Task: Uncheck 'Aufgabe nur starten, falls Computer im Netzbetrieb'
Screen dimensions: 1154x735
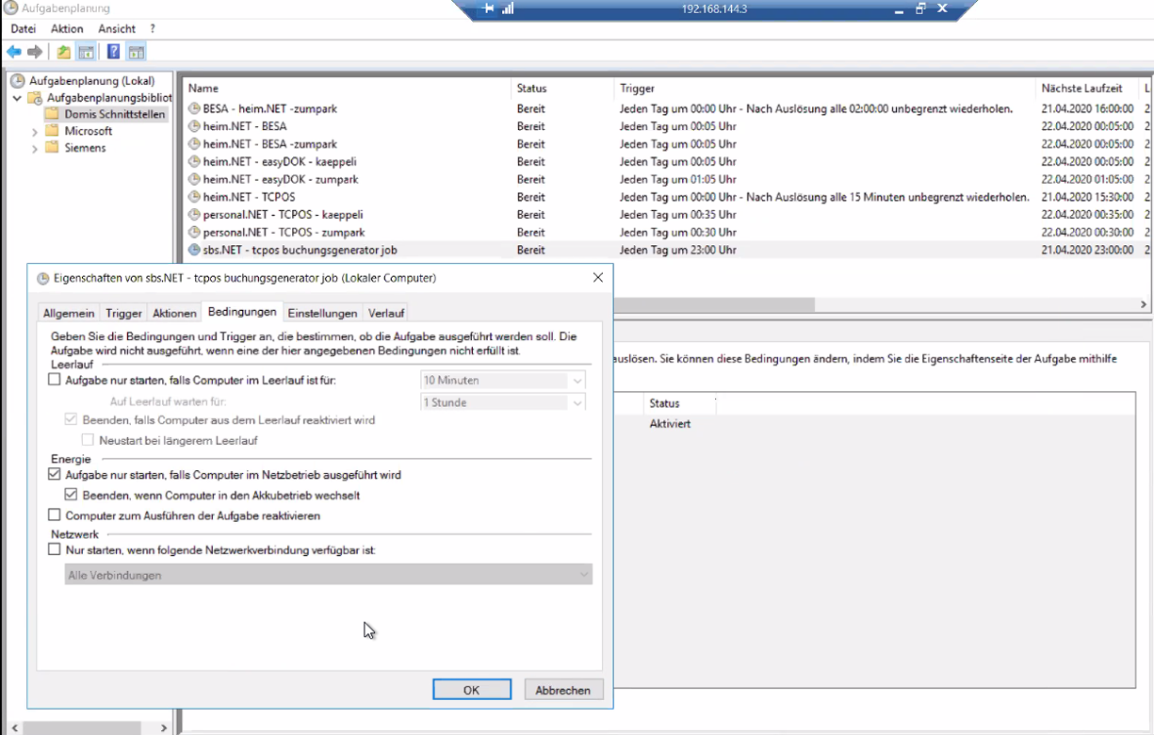Action: [54, 476]
